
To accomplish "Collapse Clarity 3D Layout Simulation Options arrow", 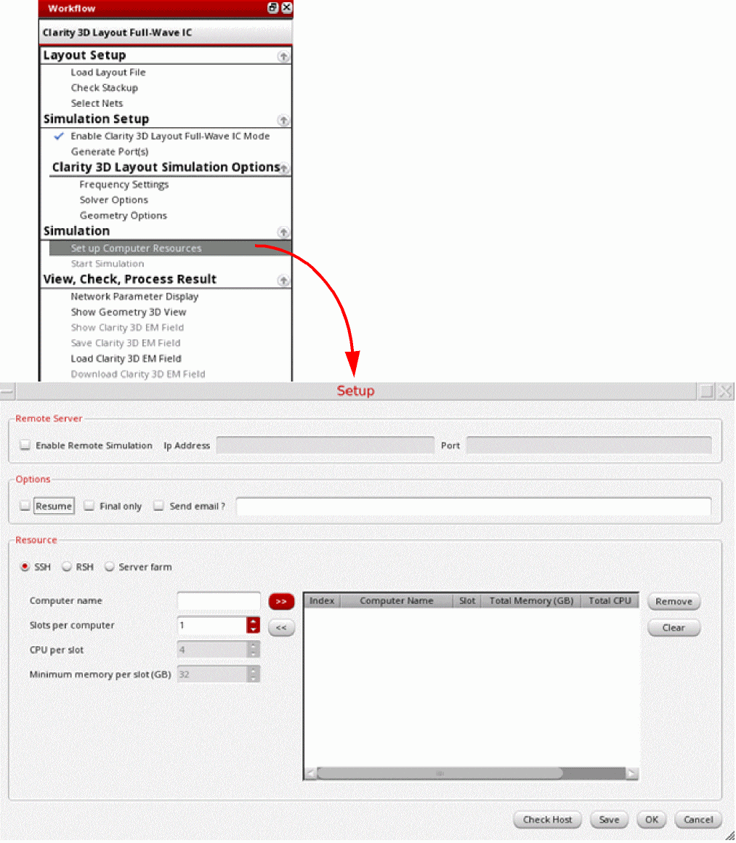I will tap(284, 169).
